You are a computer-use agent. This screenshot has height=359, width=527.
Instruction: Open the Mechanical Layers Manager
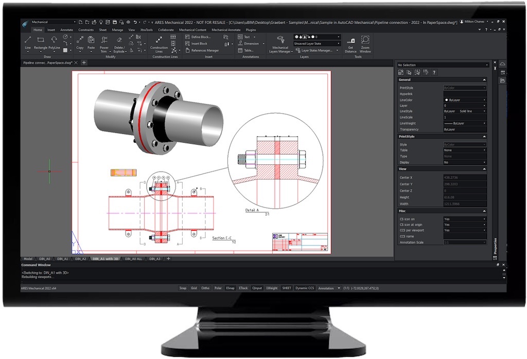point(280,44)
